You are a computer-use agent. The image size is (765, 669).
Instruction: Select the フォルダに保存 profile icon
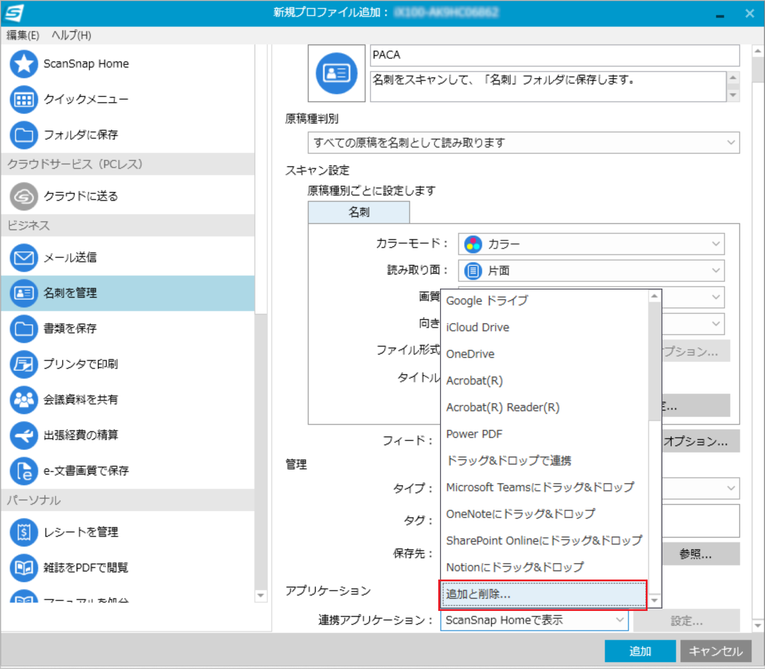(x=24, y=135)
